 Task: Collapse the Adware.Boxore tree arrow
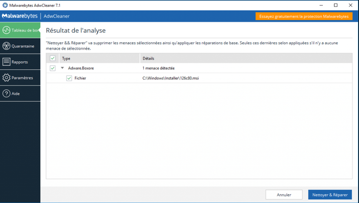[63, 68]
